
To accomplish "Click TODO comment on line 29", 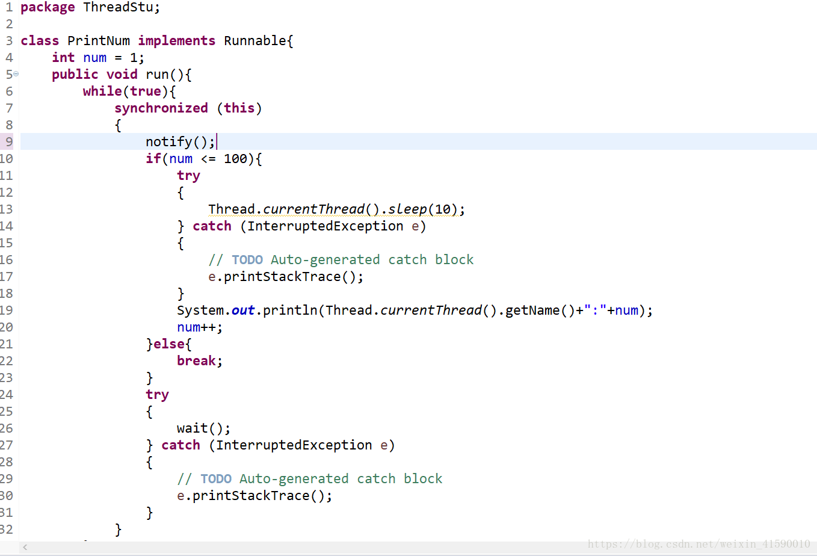I will click(x=310, y=479).
